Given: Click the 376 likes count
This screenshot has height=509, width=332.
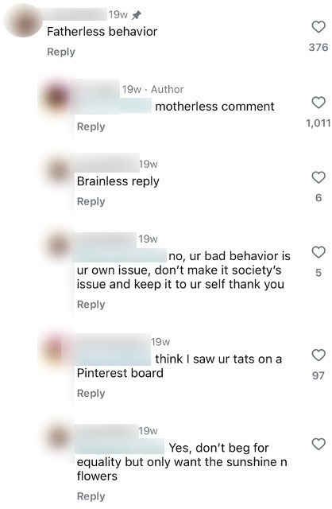Looking at the screenshot, I should (x=318, y=48).
